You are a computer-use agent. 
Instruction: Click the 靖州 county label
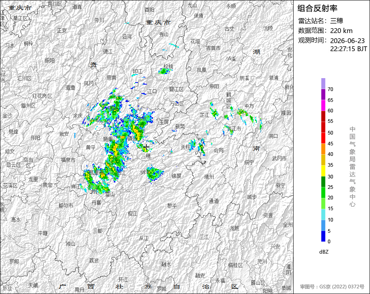(209, 176)
